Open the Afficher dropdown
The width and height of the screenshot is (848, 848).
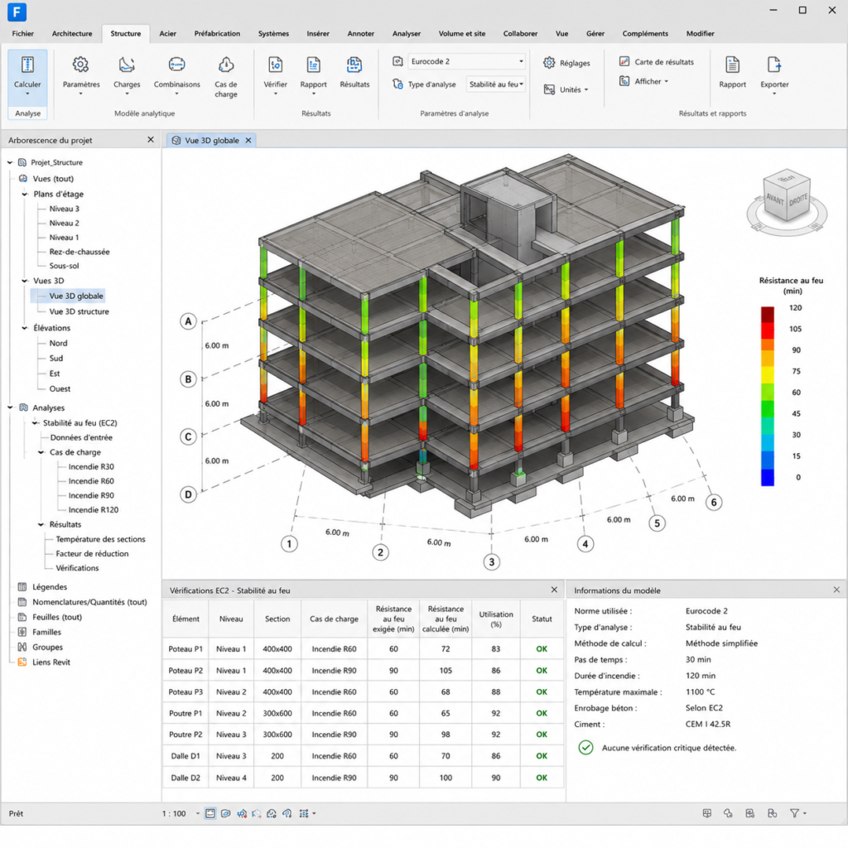(643, 81)
